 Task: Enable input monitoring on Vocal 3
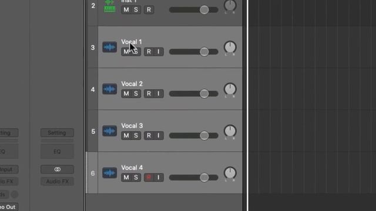pyautogui.click(x=159, y=135)
